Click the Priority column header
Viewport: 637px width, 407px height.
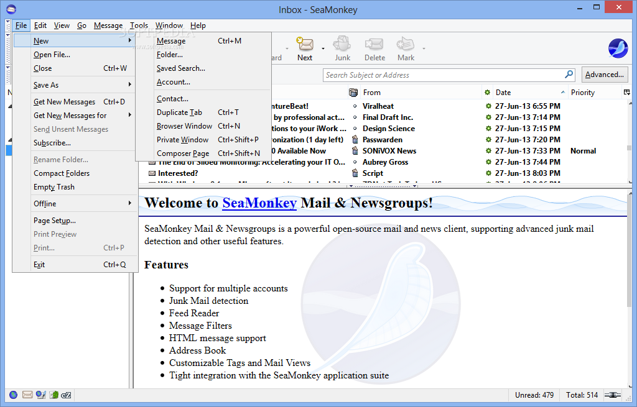595,93
